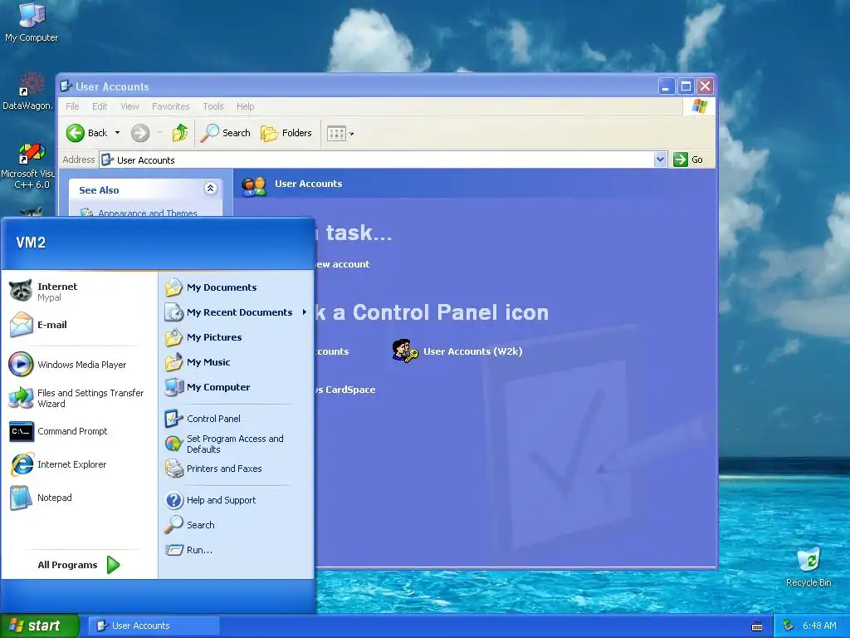This screenshot has width=850, height=638.
Task: Open the Edit menu in User Accounts window
Action: click(x=100, y=106)
